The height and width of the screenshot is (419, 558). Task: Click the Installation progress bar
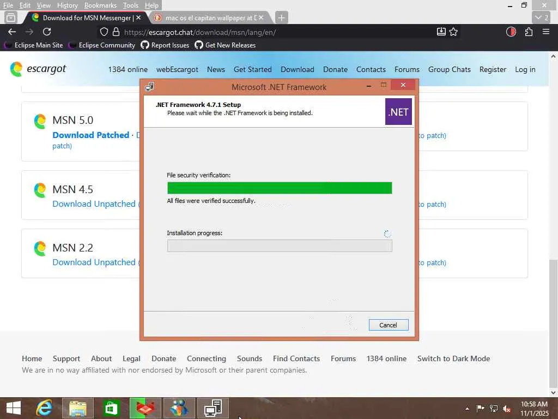[x=280, y=246]
